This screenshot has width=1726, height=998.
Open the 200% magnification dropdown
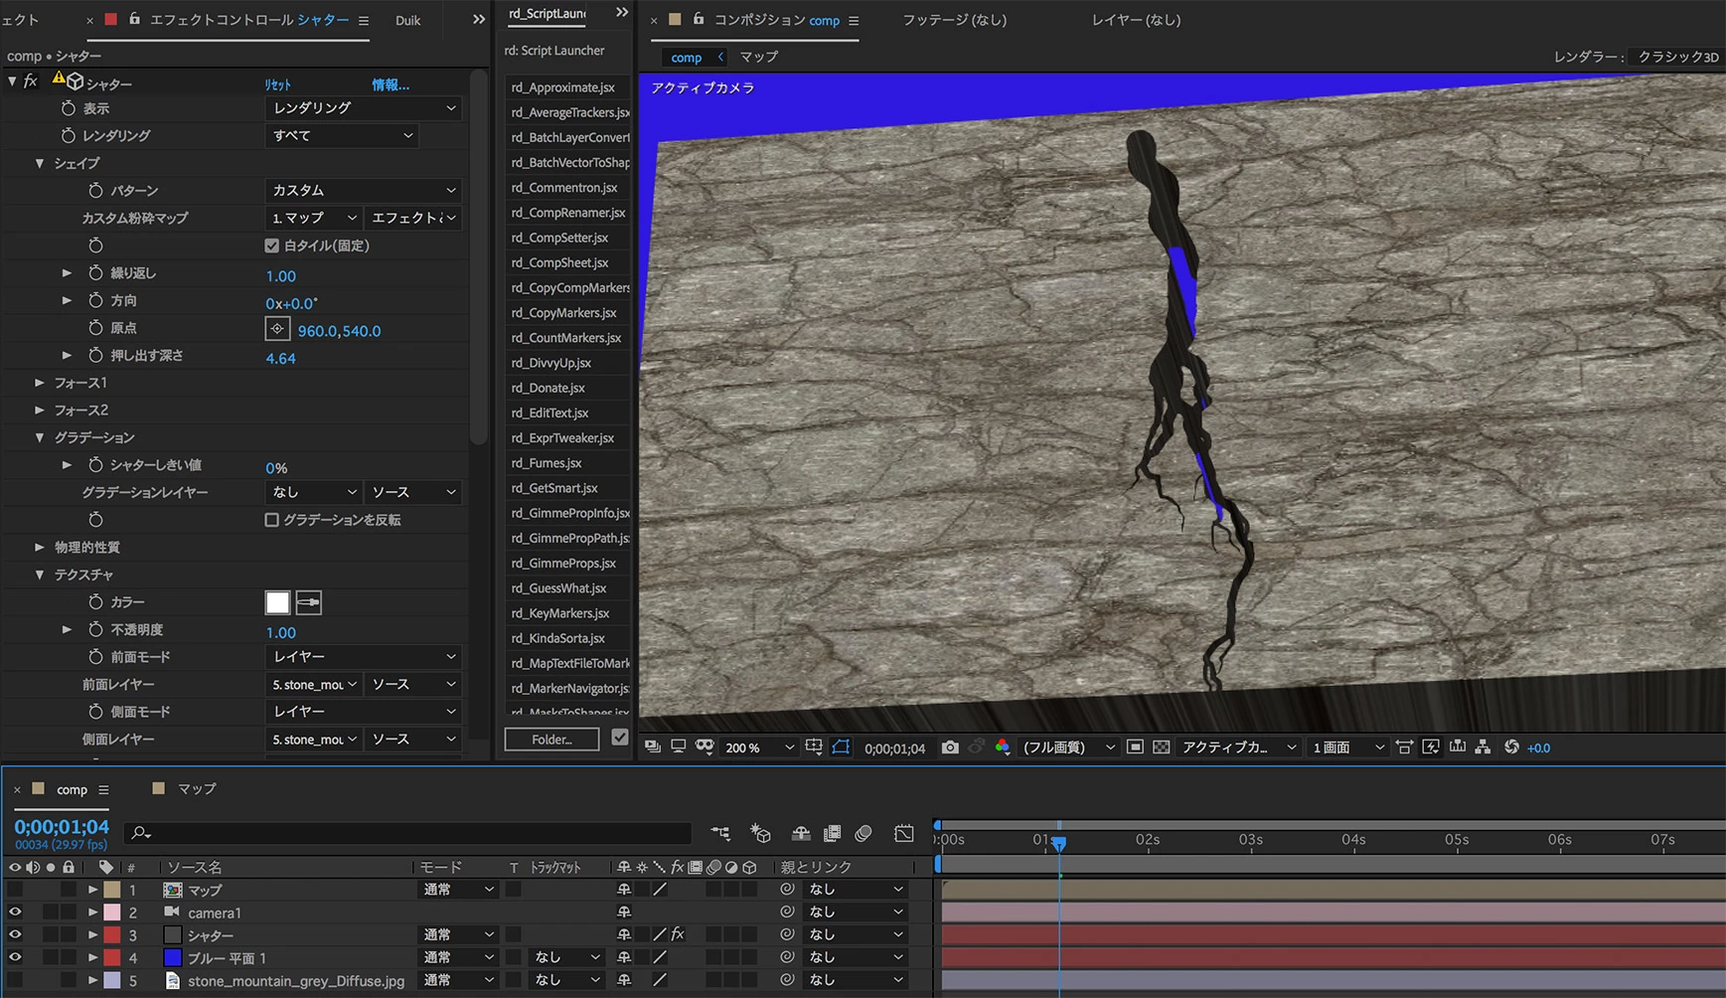(760, 748)
